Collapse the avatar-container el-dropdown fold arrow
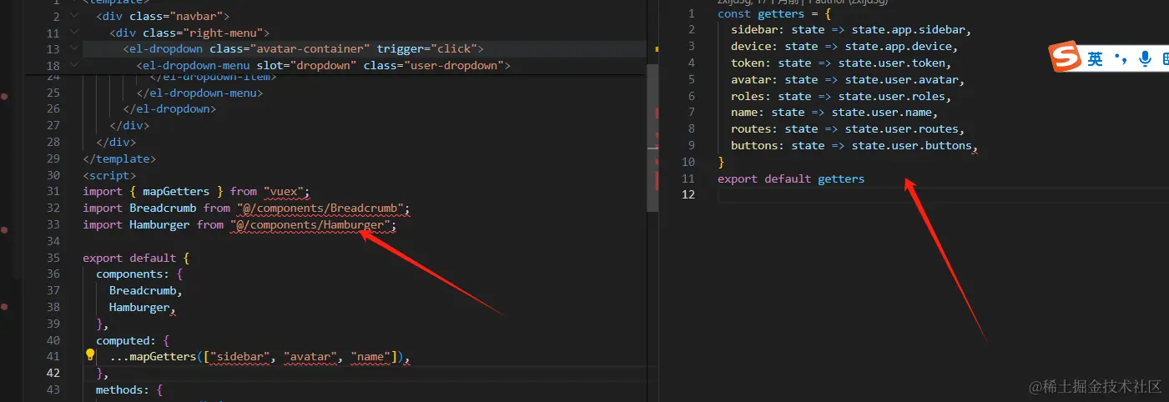Viewport: 1169px width, 402px height. [75, 49]
